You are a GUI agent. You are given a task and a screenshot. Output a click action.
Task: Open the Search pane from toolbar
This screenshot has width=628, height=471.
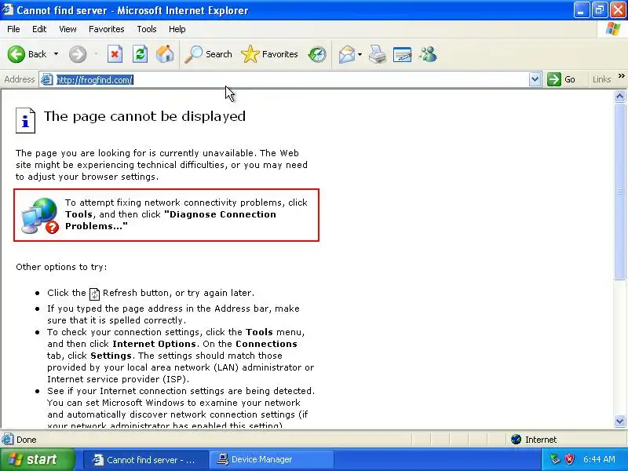point(208,54)
